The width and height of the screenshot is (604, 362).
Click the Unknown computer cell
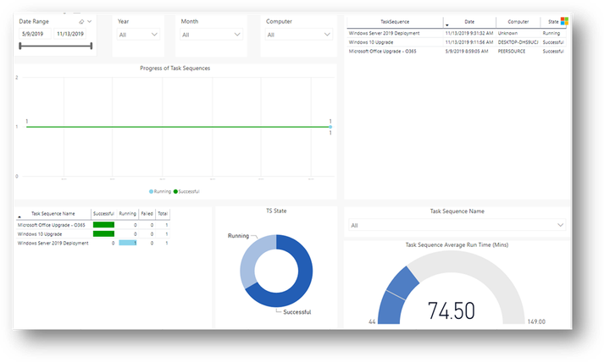(507, 33)
